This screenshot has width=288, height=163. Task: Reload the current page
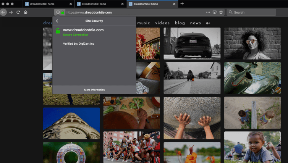click(18, 12)
